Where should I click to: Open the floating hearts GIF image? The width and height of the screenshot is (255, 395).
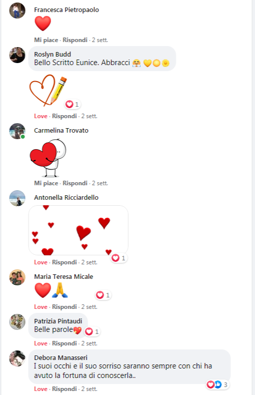(78, 230)
